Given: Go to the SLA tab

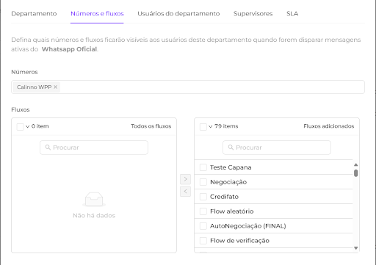Looking at the screenshot, I should tap(292, 14).
